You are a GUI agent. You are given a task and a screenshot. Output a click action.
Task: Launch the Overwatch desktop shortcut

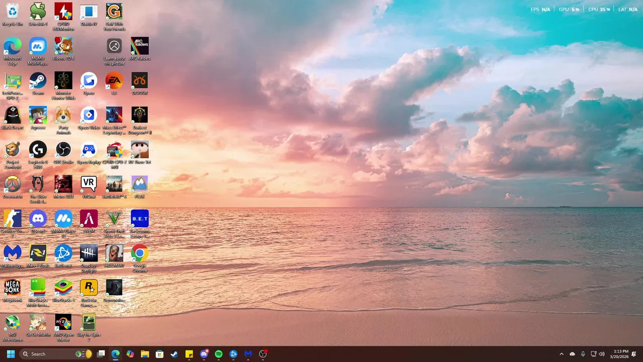tap(12, 188)
